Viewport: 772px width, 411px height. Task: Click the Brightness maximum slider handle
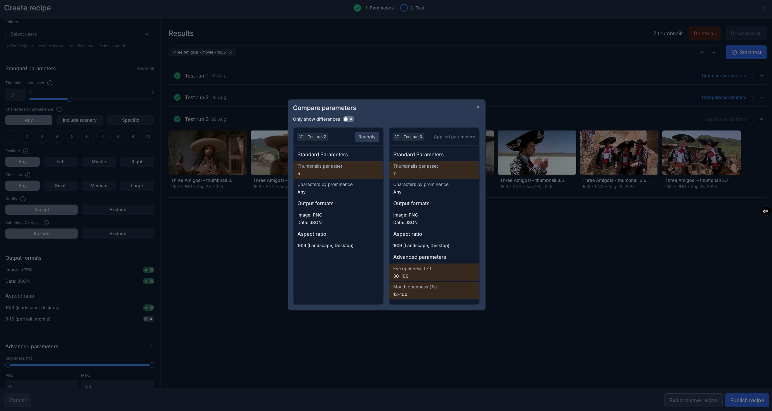click(x=152, y=365)
